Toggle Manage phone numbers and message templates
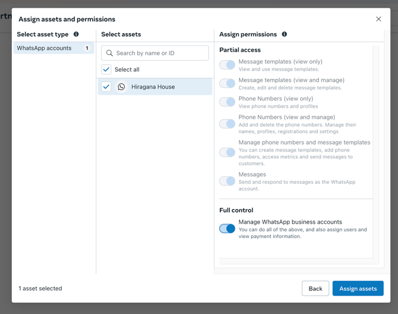Viewport: 398px width, 314px height. tap(227, 152)
